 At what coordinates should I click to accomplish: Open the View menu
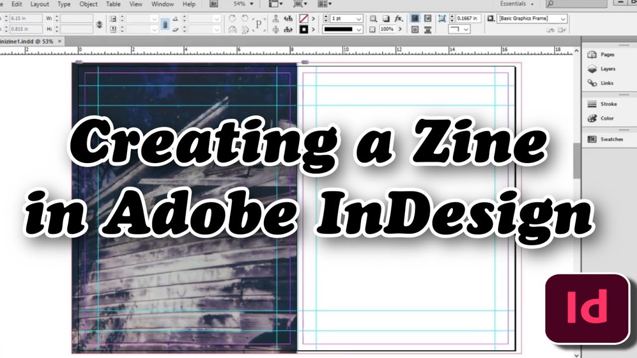pos(135,4)
